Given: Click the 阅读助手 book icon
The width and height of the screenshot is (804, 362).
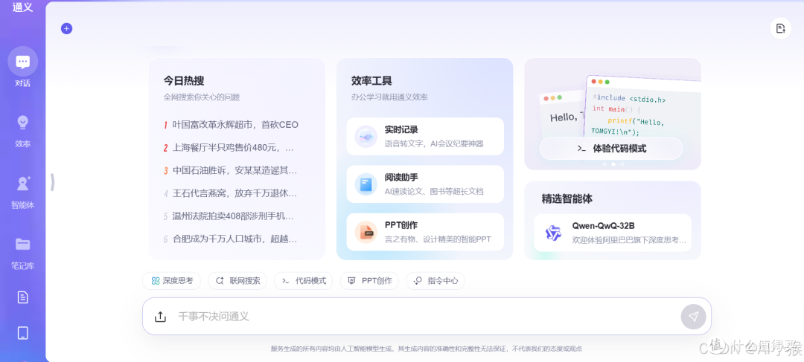Looking at the screenshot, I should coord(366,184).
